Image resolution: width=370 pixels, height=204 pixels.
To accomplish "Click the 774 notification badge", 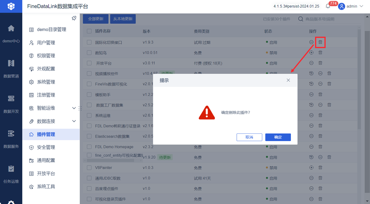I will click(x=333, y=3).
